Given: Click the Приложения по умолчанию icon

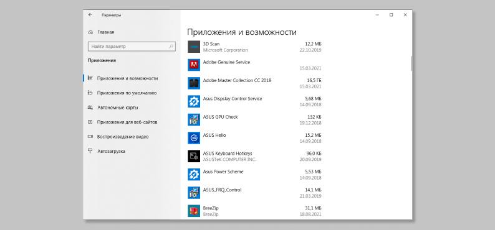Looking at the screenshot, I should pyautogui.click(x=90, y=93).
